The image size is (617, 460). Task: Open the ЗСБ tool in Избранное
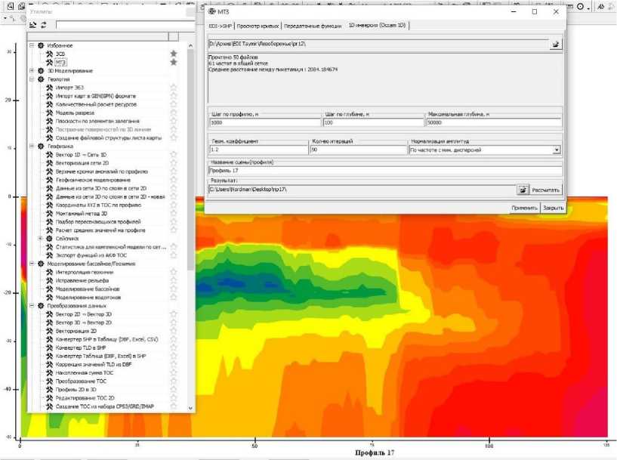tap(59, 54)
